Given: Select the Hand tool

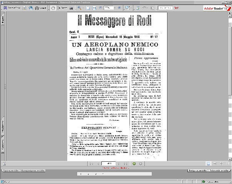Looking at the screenshot, I should [53, 8].
